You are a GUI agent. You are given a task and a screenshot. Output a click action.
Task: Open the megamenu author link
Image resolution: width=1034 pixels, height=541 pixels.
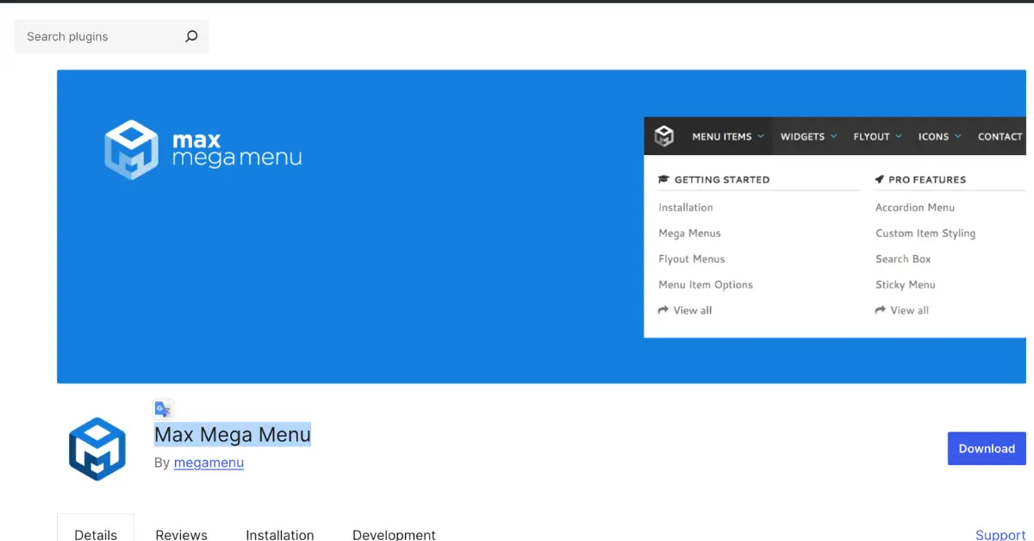pos(209,463)
